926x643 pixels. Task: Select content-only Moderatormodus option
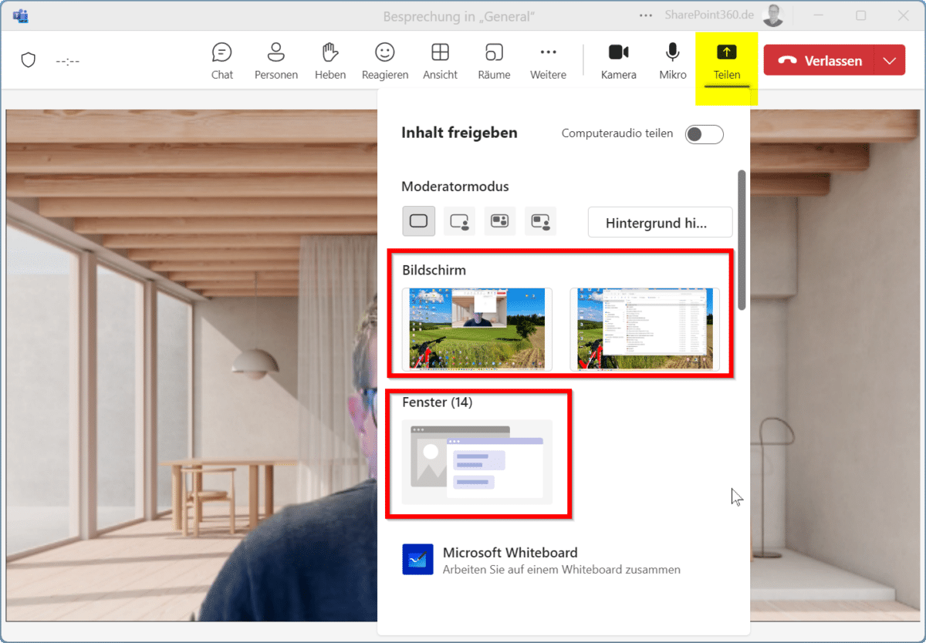pyautogui.click(x=418, y=221)
